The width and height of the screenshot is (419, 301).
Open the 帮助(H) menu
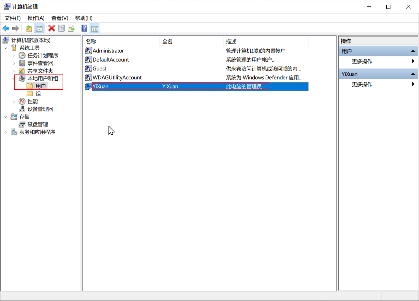[x=84, y=18]
